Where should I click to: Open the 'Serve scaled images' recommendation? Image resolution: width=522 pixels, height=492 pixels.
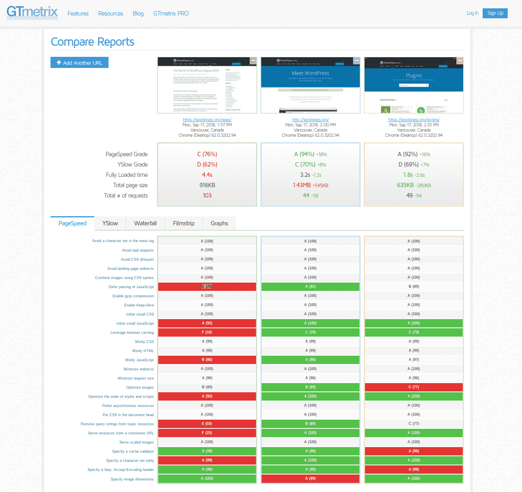click(x=136, y=442)
